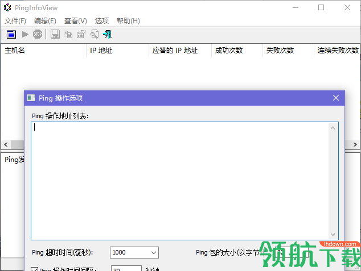Open the Ping options toolbar icon
Image resolution: width=361 pixels, height=271 pixels.
(11, 35)
